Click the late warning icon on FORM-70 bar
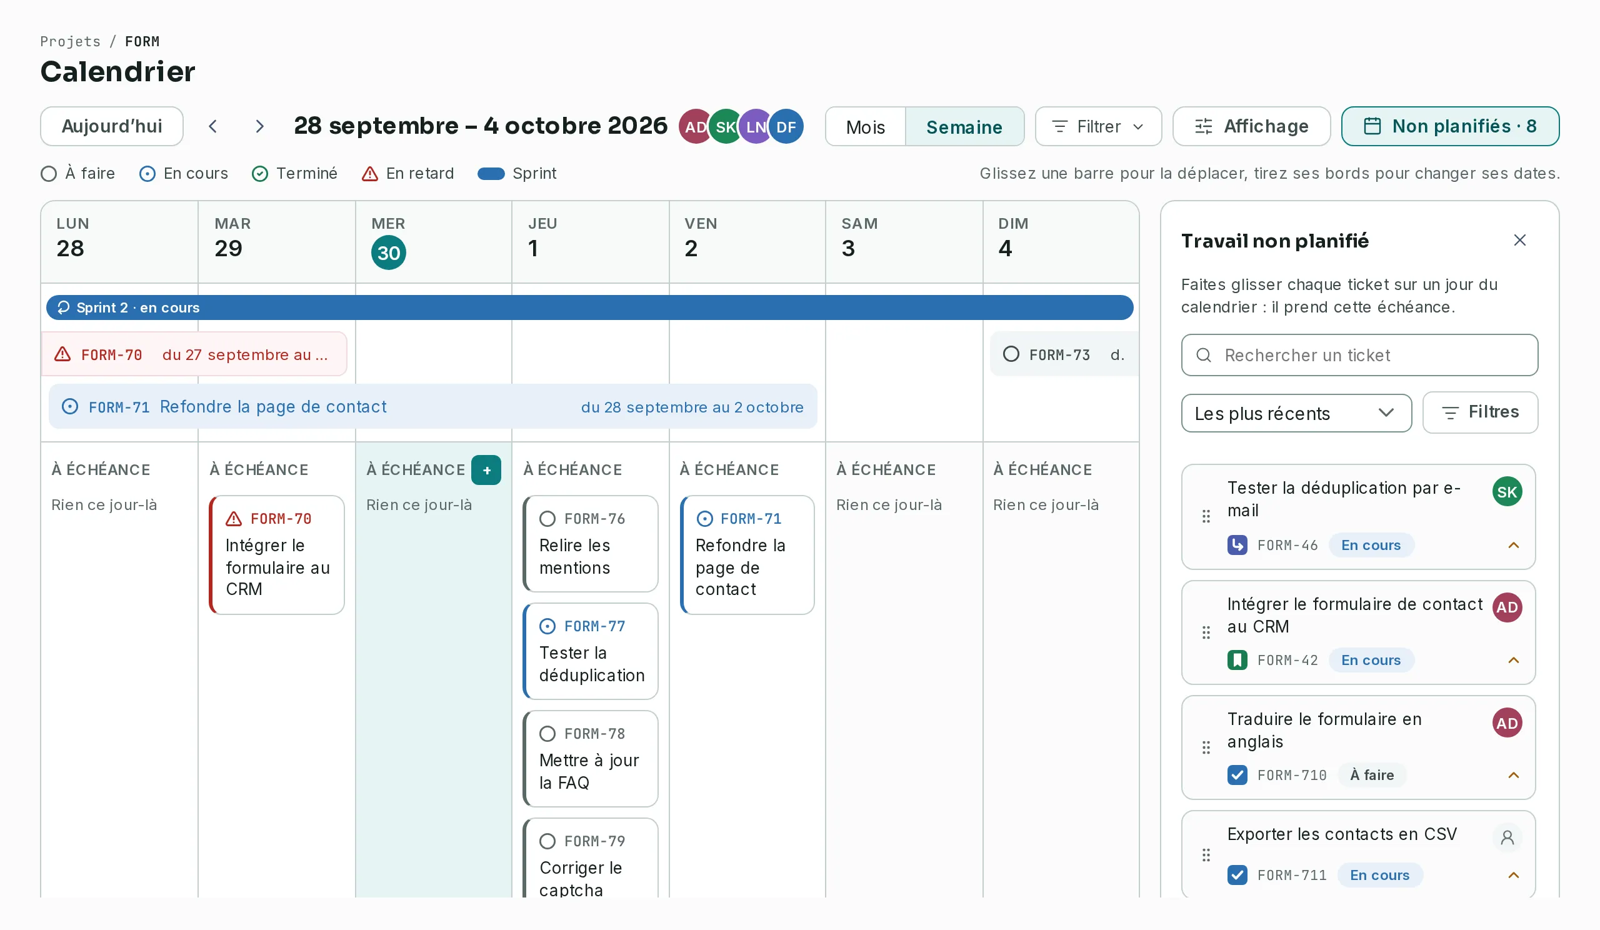The image size is (1600, 930). click(62, 354)
